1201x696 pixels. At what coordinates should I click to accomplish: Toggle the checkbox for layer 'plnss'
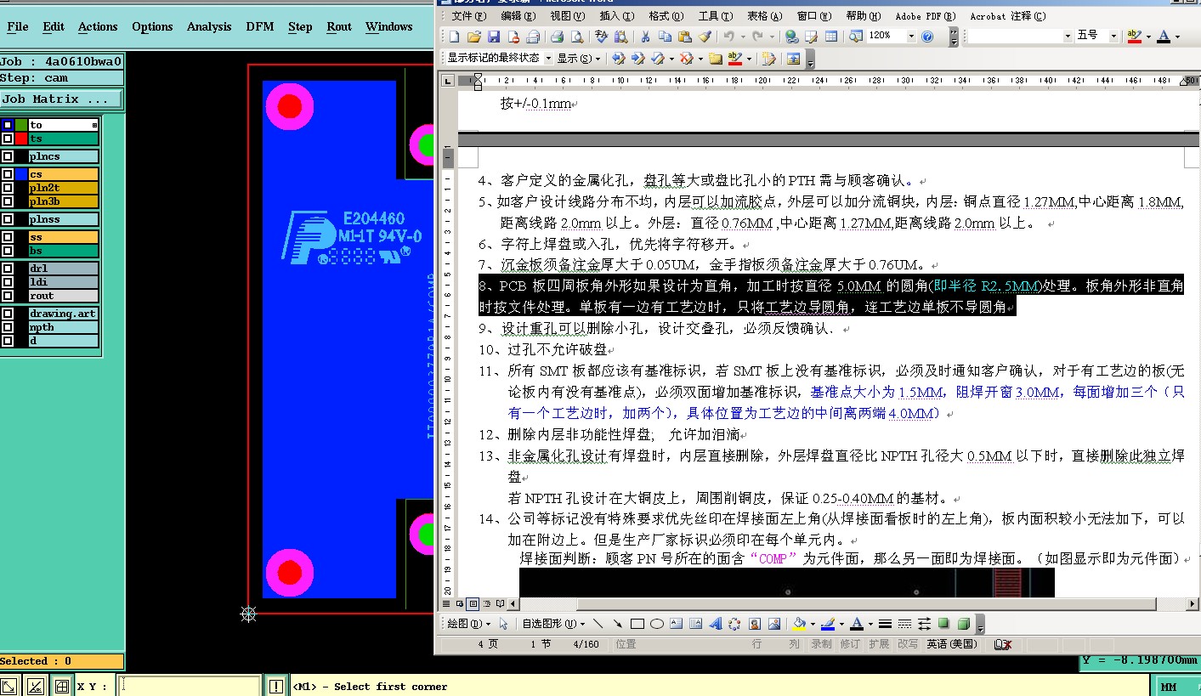click(x=7, y=219)
